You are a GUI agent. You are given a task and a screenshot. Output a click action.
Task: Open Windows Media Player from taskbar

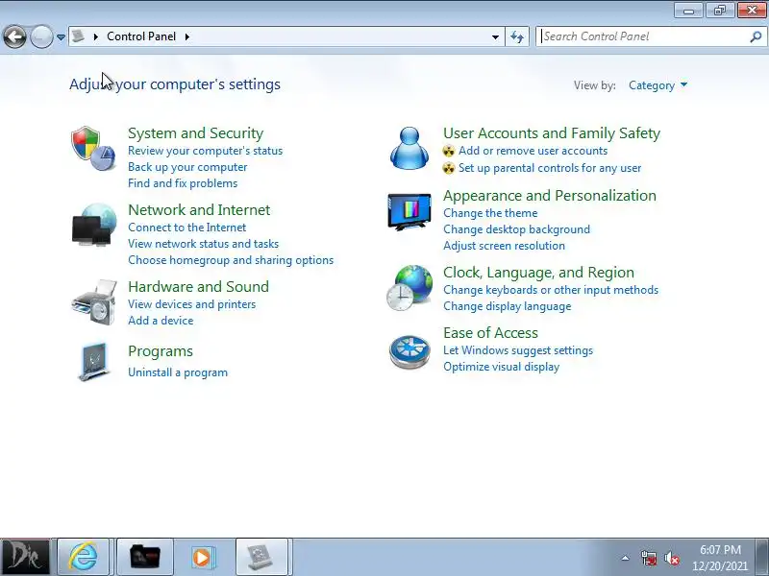(x=202, y=557)
